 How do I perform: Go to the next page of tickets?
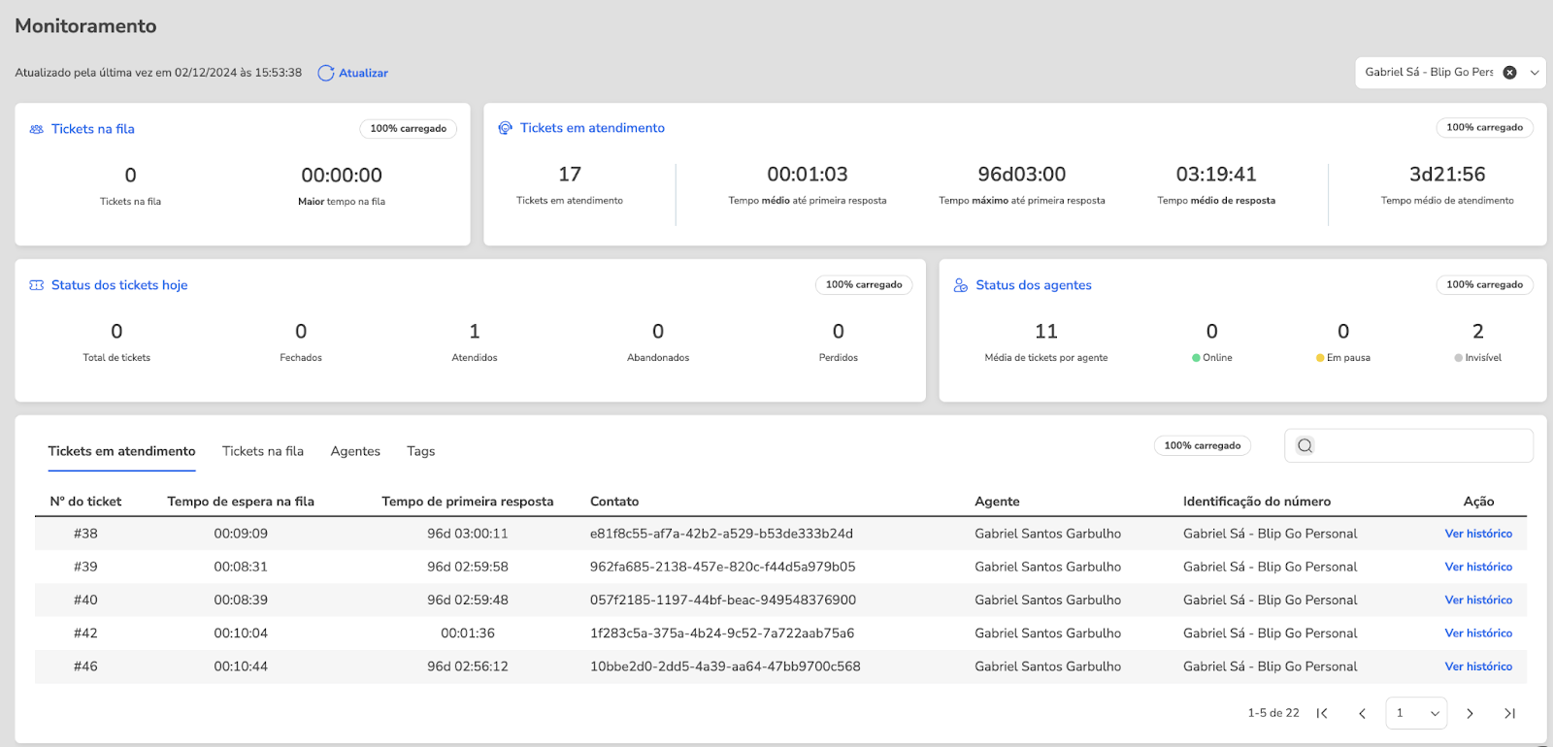pos(1470,713)
